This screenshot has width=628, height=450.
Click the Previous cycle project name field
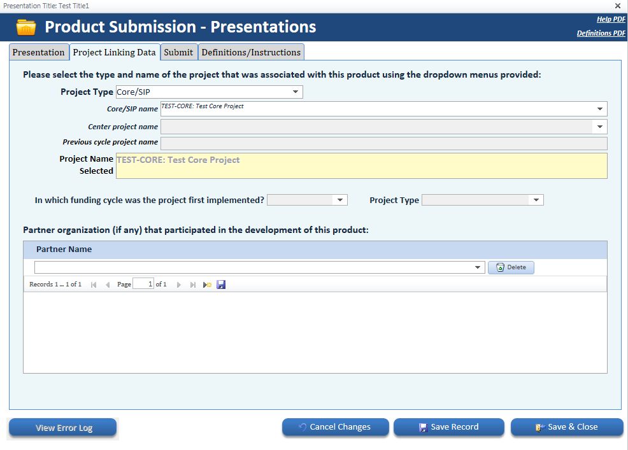coord(383,143)
